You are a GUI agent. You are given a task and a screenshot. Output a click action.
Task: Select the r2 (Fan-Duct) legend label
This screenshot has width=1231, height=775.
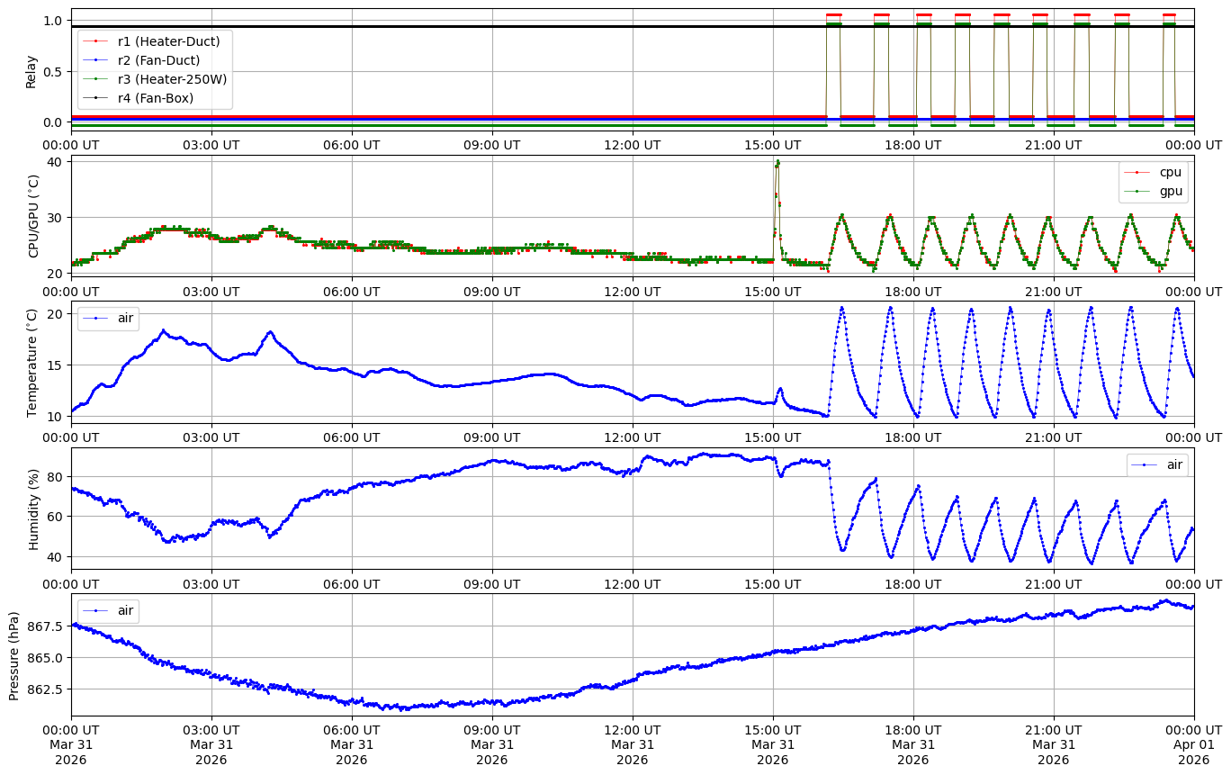pyautogui.click(x=158, y=60)
